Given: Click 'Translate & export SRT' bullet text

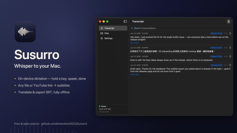Looking at the screenshot, I should (x=44, y=92).
